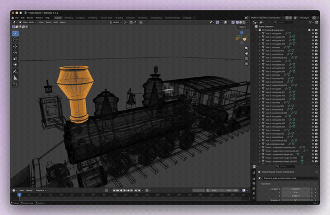Hide Axle 2 journal block in viewport

click(313, 82)
